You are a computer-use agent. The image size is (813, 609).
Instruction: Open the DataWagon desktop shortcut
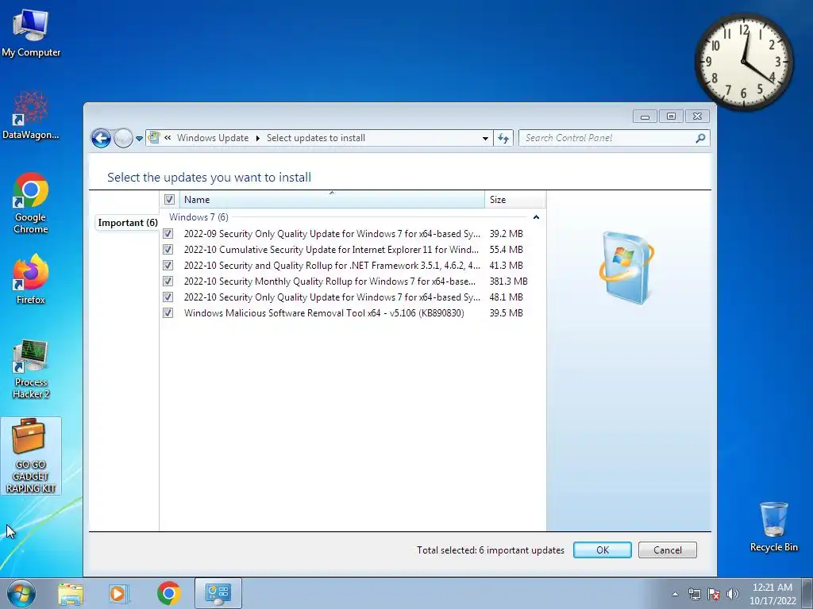(31, 115)
